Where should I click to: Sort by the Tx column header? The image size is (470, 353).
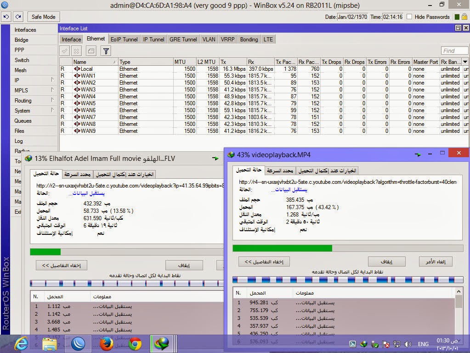(x=233, y=62)
